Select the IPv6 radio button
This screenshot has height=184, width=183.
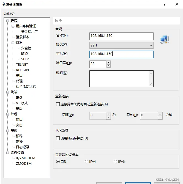click(115, 162)
